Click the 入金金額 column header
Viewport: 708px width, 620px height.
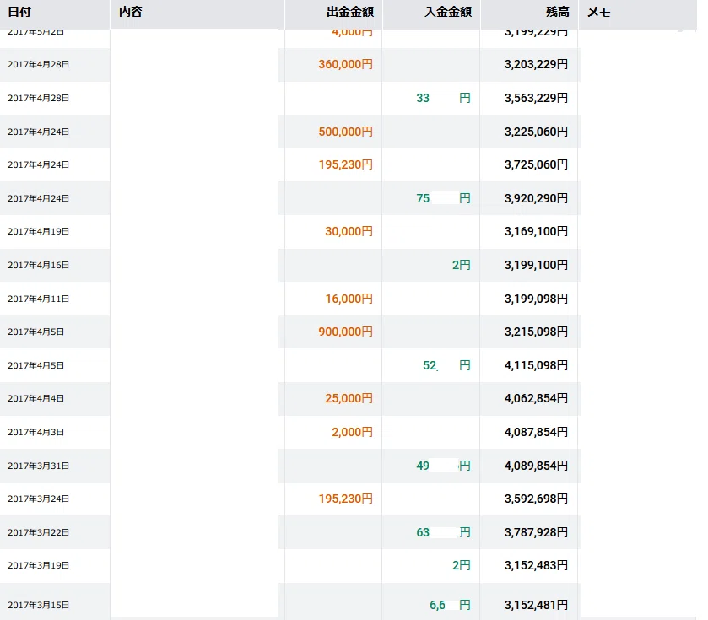click(448, 12)
